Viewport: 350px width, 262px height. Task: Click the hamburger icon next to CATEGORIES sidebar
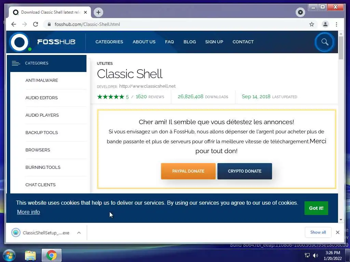click(x=16, y=63)
